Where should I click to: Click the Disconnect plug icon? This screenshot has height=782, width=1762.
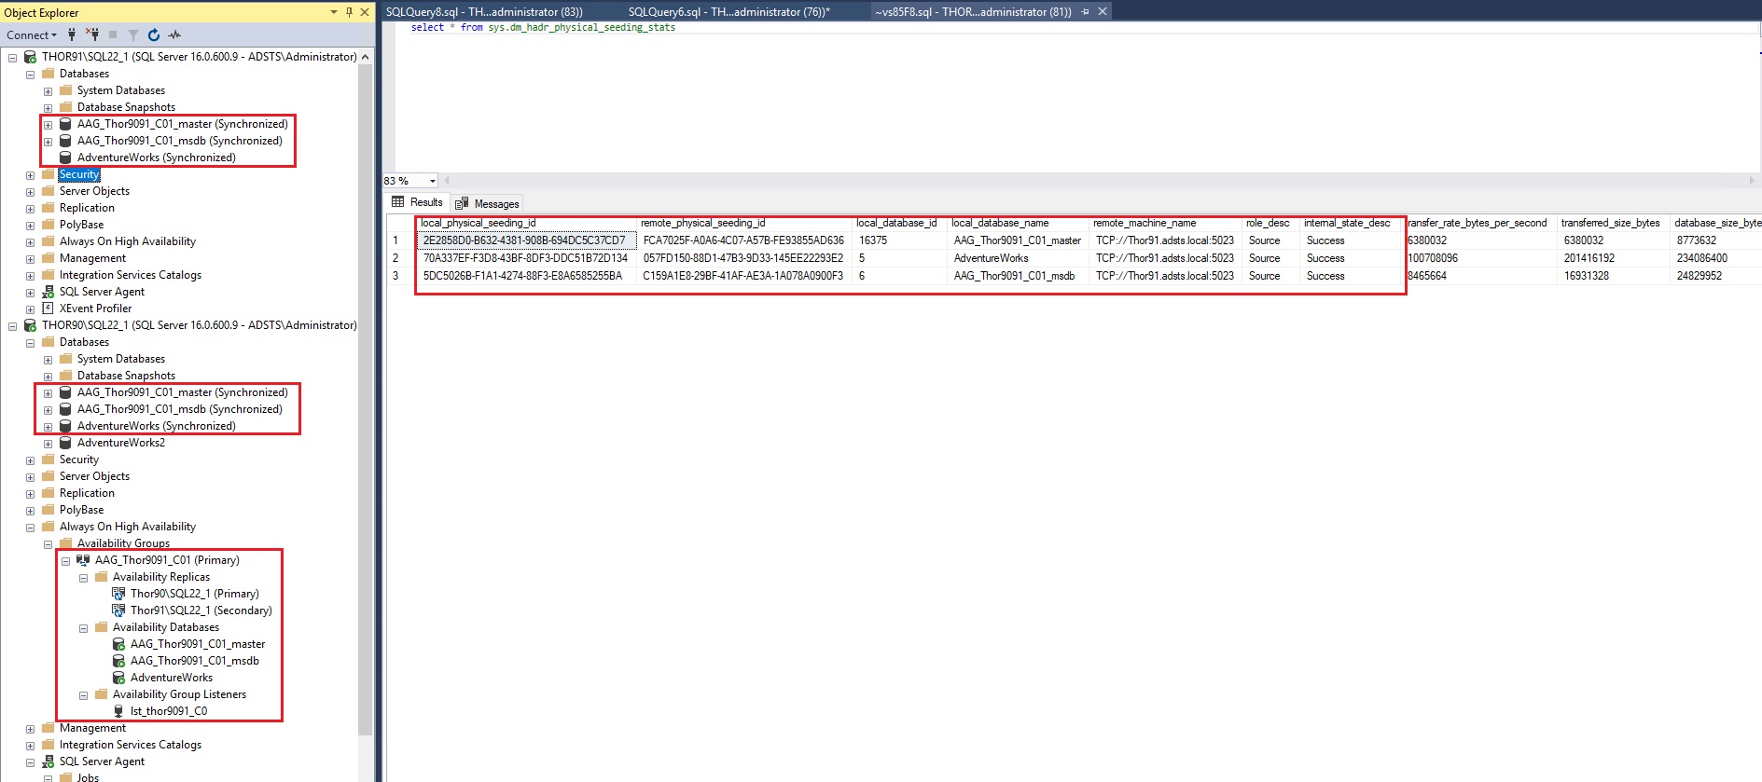click(x=92, y=34)
